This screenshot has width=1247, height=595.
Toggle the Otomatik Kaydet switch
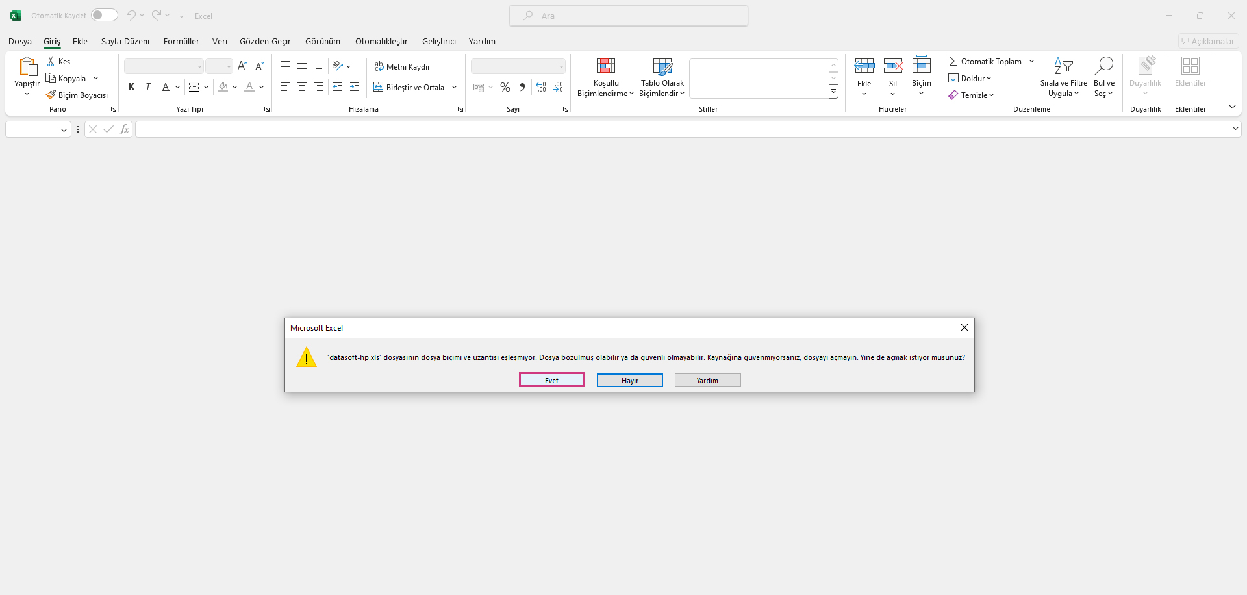(x=104, y=15)
